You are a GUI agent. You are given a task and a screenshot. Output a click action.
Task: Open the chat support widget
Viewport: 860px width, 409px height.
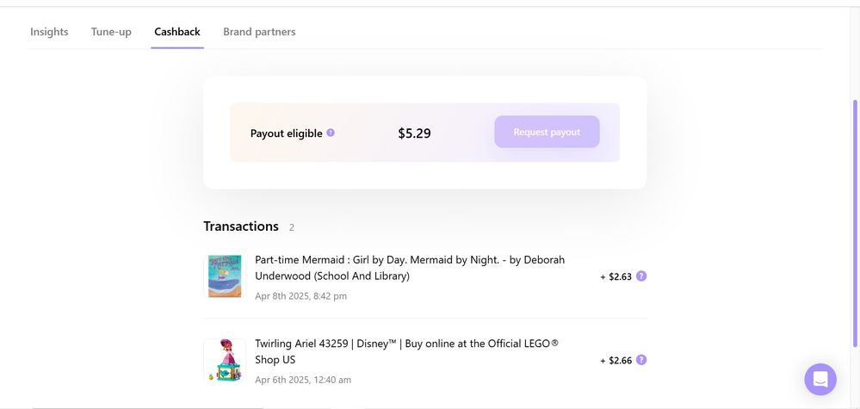(820, 379)
